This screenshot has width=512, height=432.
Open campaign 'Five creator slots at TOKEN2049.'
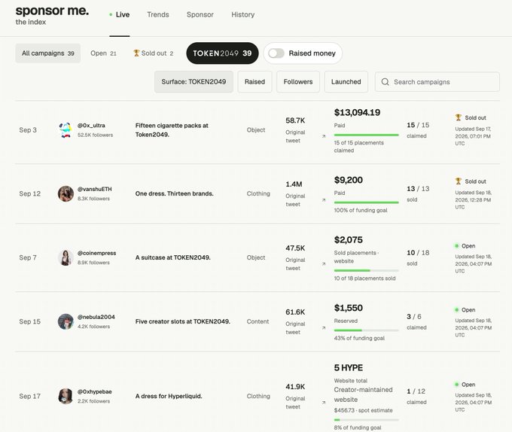(x=182, y=321)
